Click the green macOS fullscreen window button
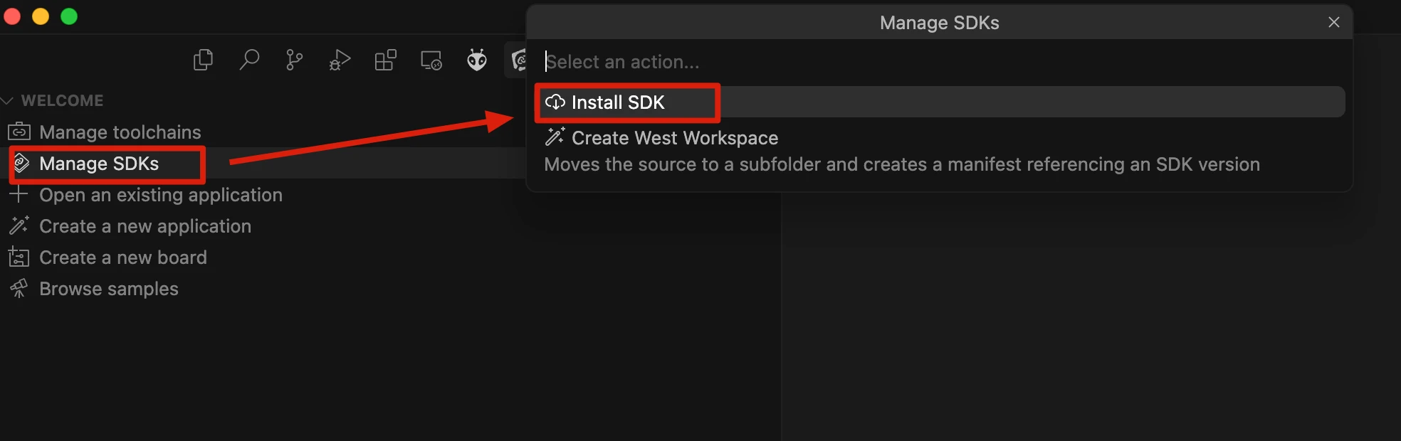The image size is (1401, 441). pyautogui.click(x=69, y=16)
